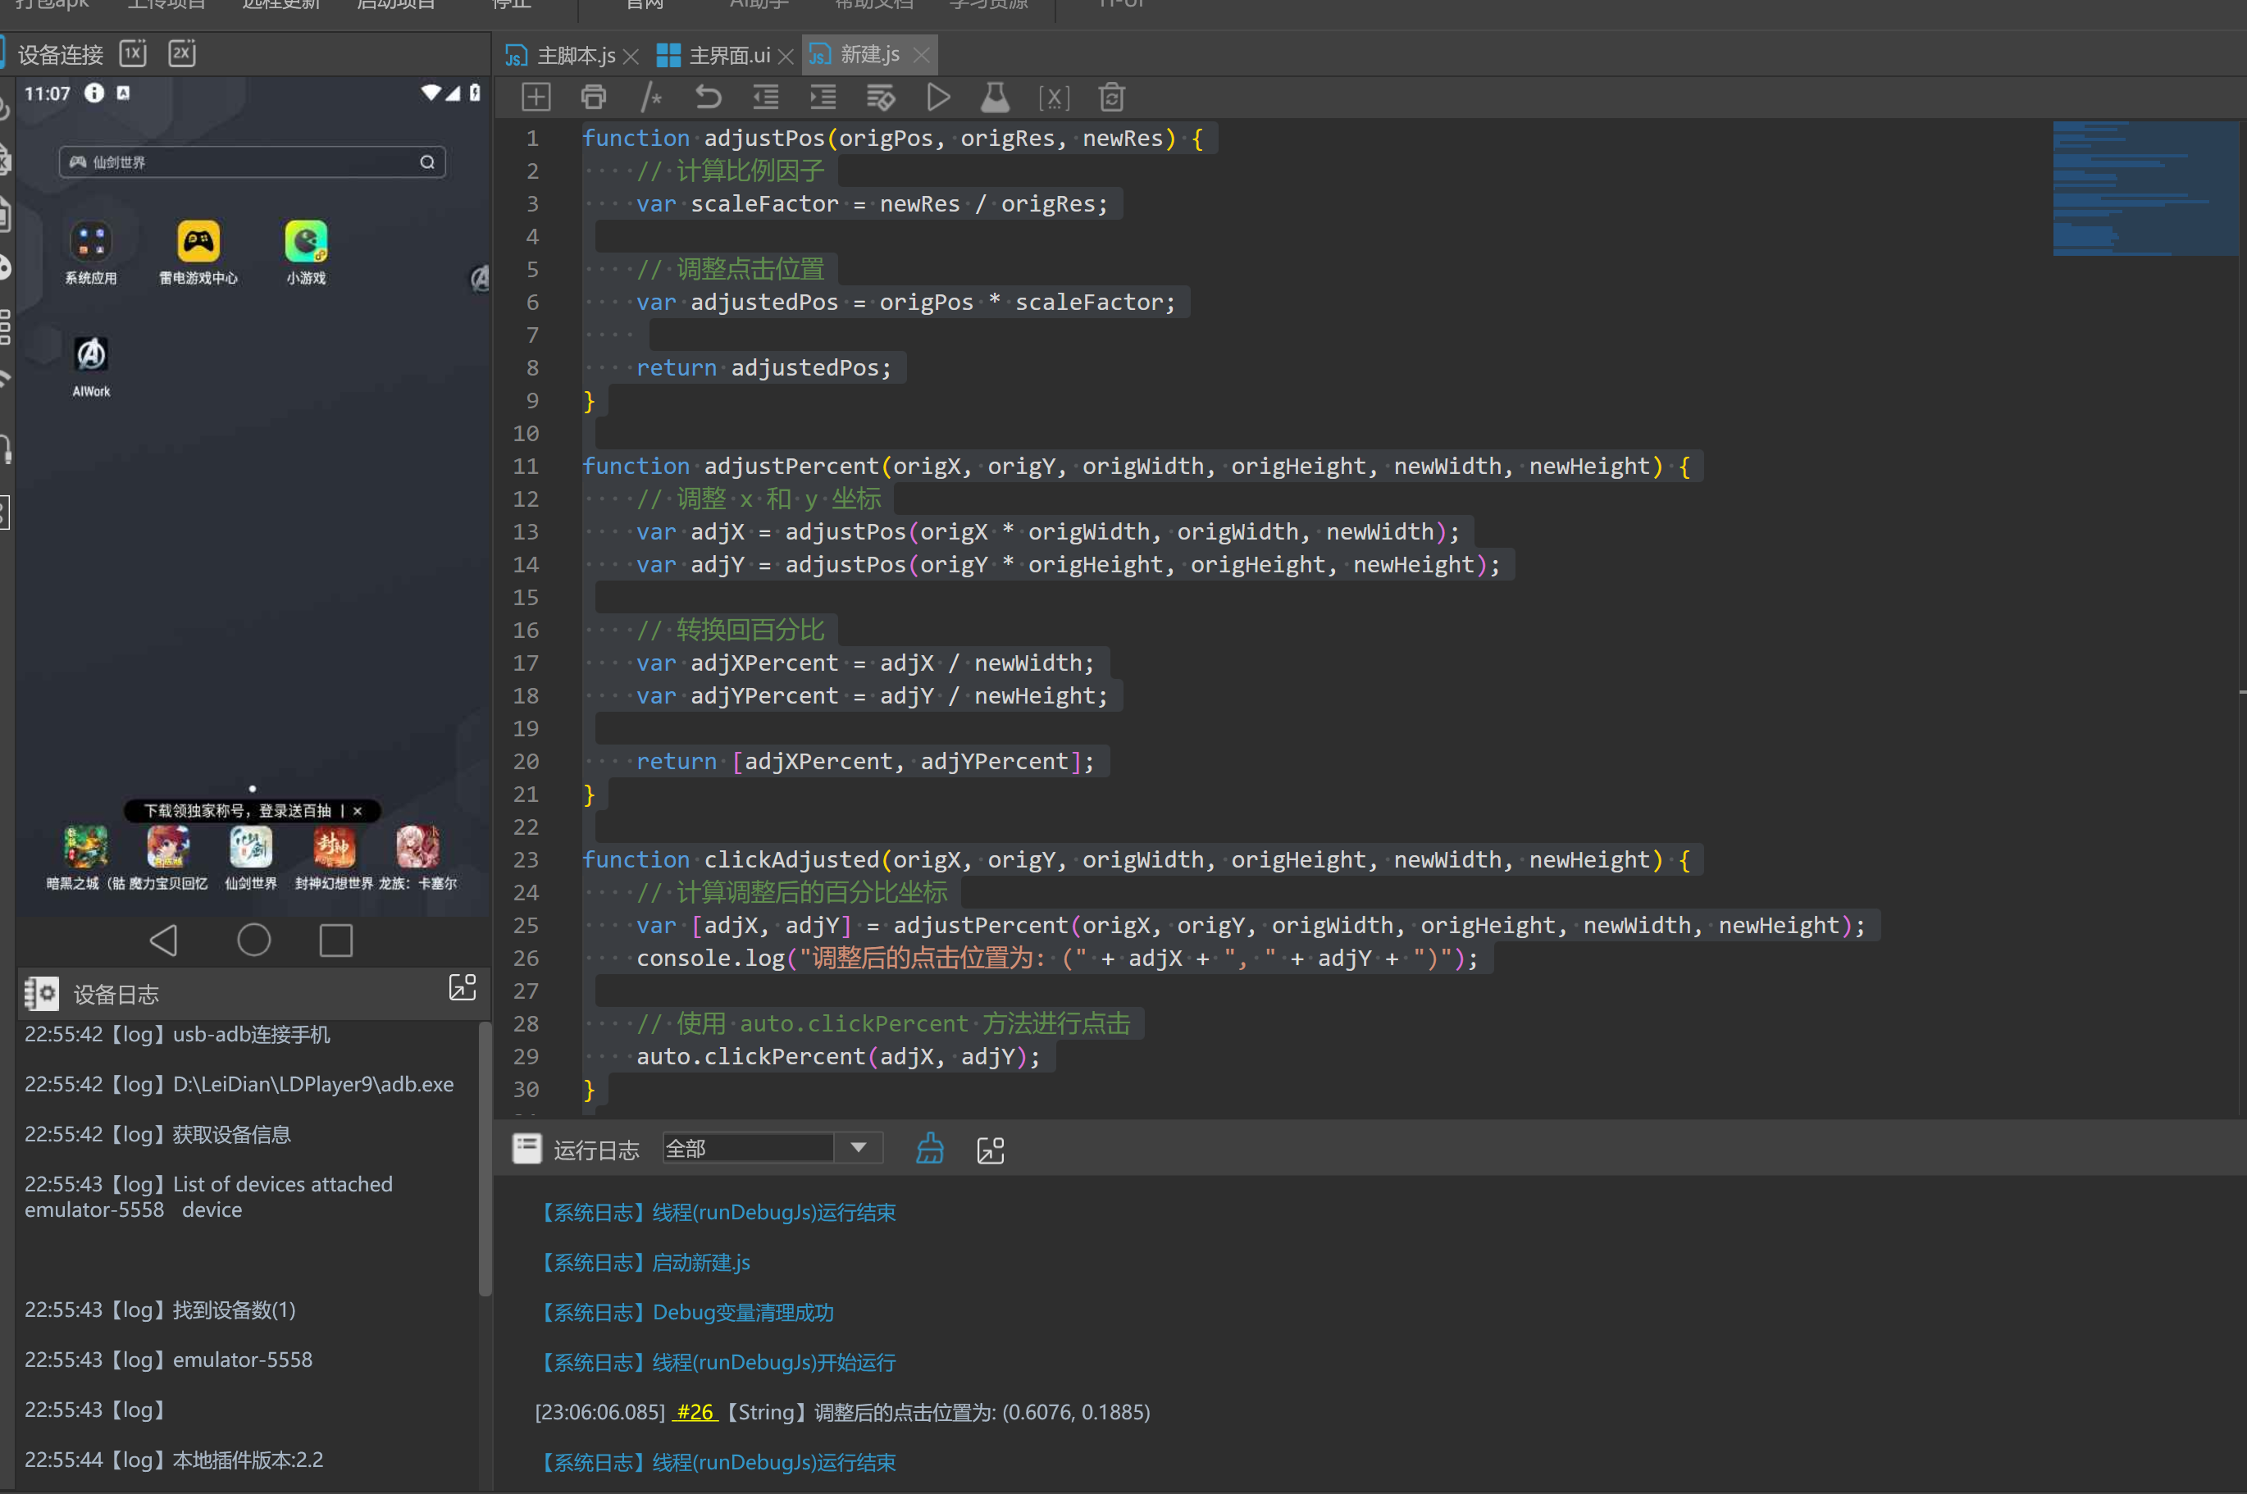Image resolution: width=2247 pixels, height=1494 pixels.
Task: Click the undo arrow icon
Action: tap(708, 98)
